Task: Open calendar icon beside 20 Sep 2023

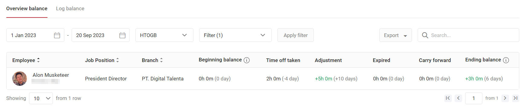Action: (x=122, y=35)
